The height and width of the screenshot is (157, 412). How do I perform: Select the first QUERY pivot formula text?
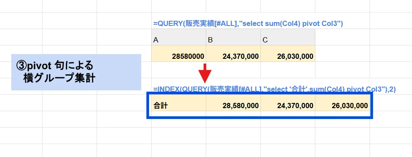click(248, 24)
